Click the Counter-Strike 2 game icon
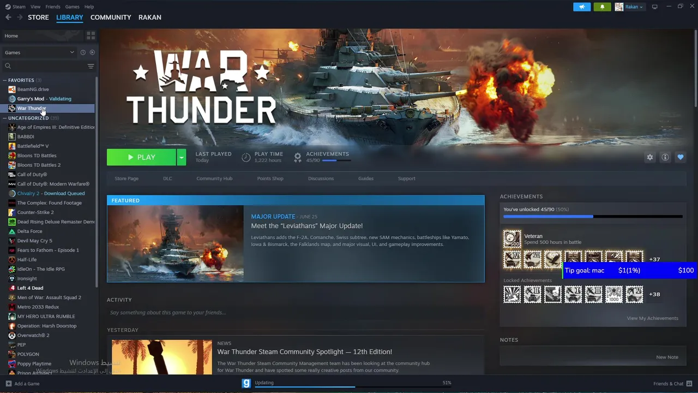Image resolution: width=698 pixels, height=393 pixels. pyautogui.click(x=12, y=212)
